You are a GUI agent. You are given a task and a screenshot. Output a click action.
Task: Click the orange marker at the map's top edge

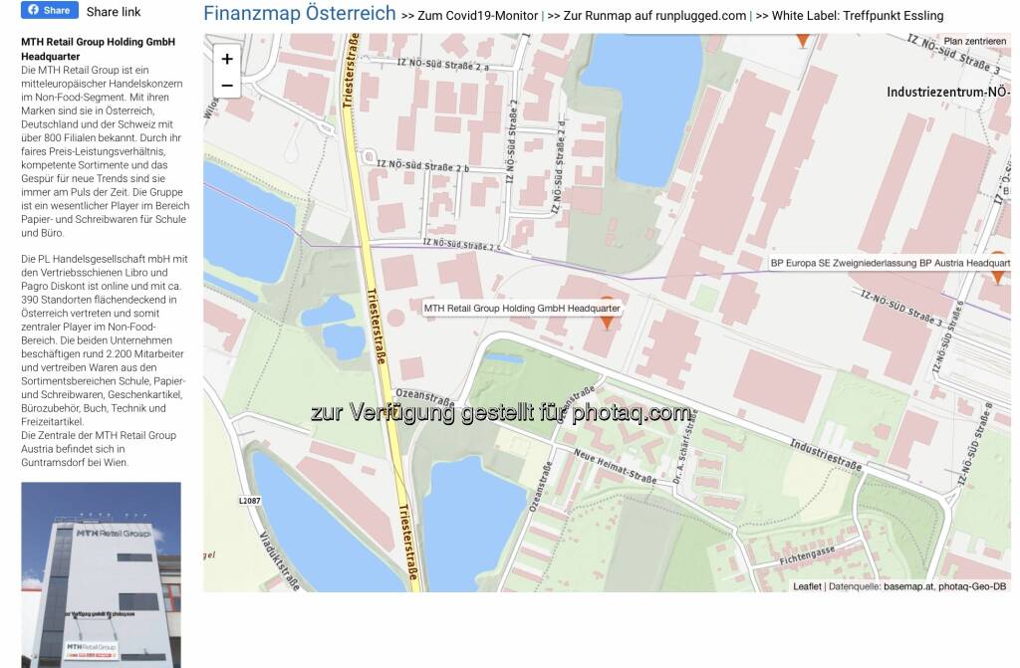point(802,40)
